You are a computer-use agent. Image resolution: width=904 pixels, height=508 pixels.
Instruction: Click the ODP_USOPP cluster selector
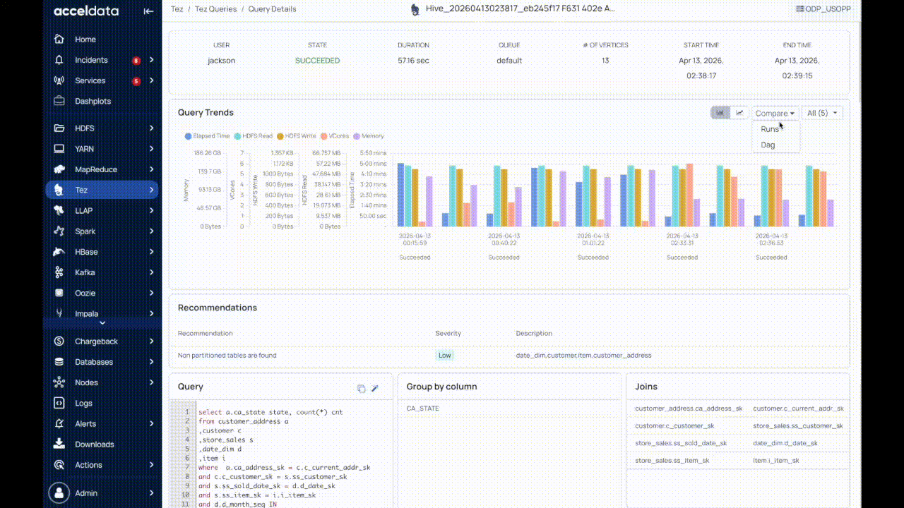823,9
